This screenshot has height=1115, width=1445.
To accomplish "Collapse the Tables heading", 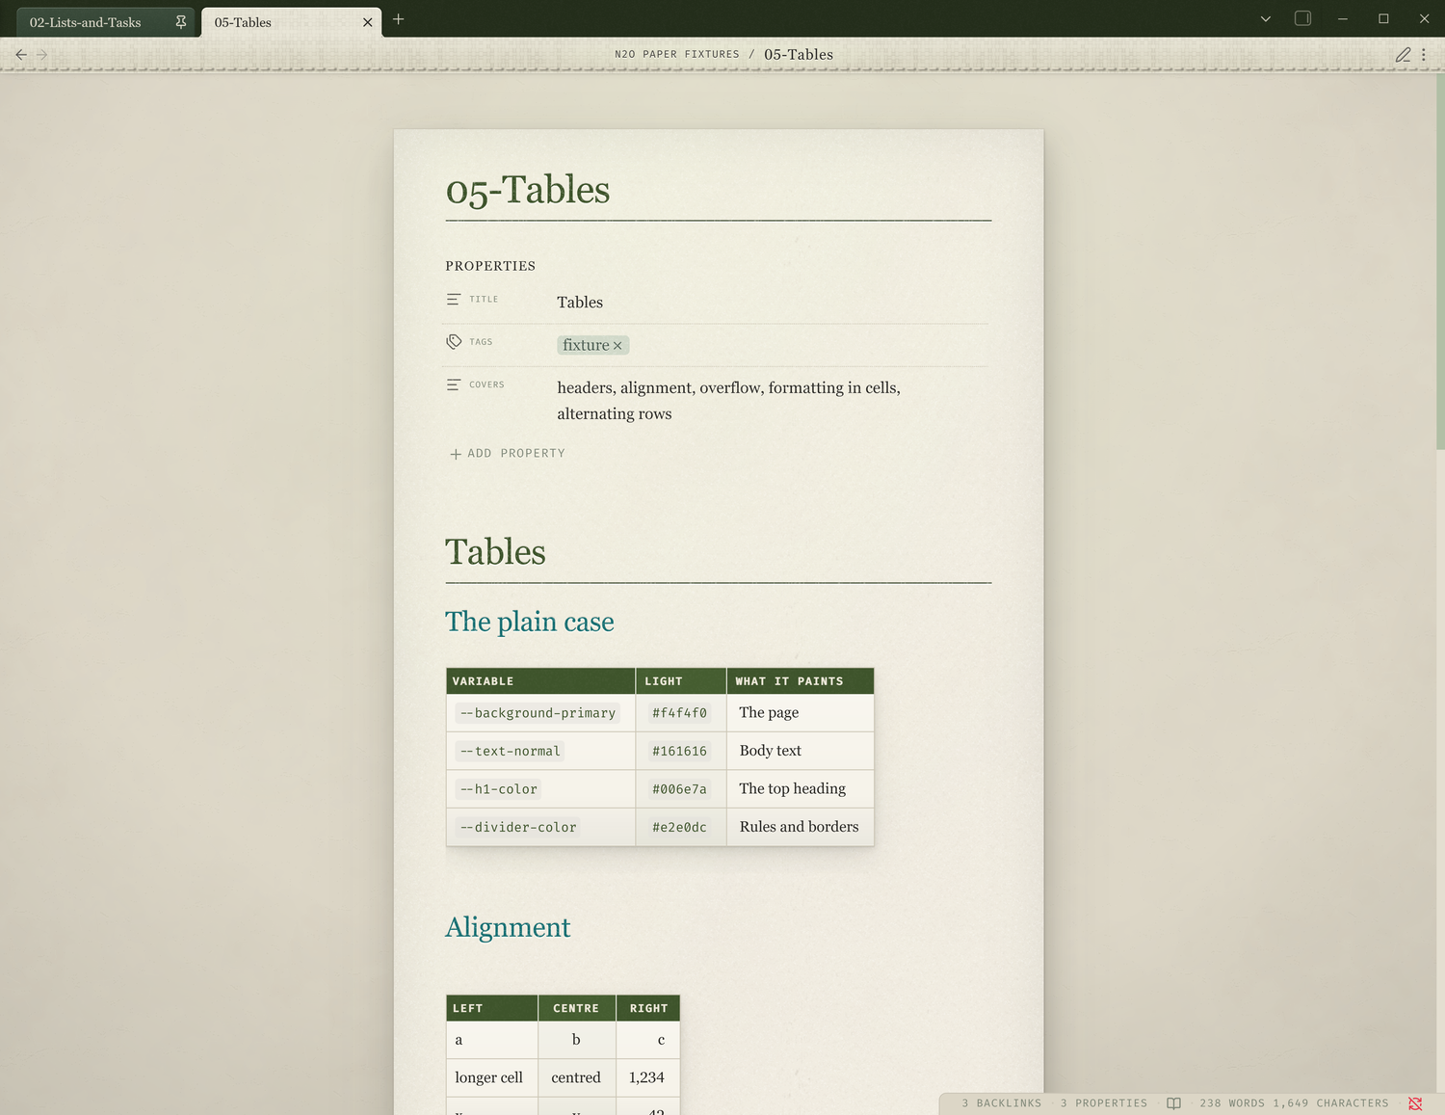I will click(495, 552).
